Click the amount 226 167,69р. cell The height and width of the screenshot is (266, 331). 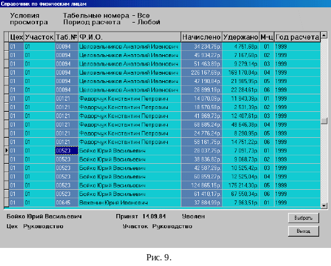click(x=202, y=73)
